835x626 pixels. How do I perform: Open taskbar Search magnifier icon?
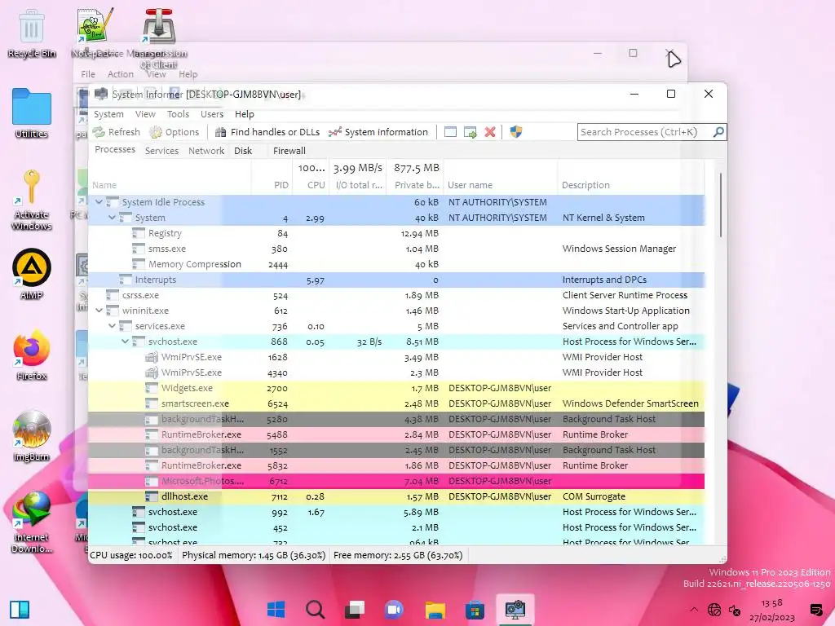pos(315,610)
